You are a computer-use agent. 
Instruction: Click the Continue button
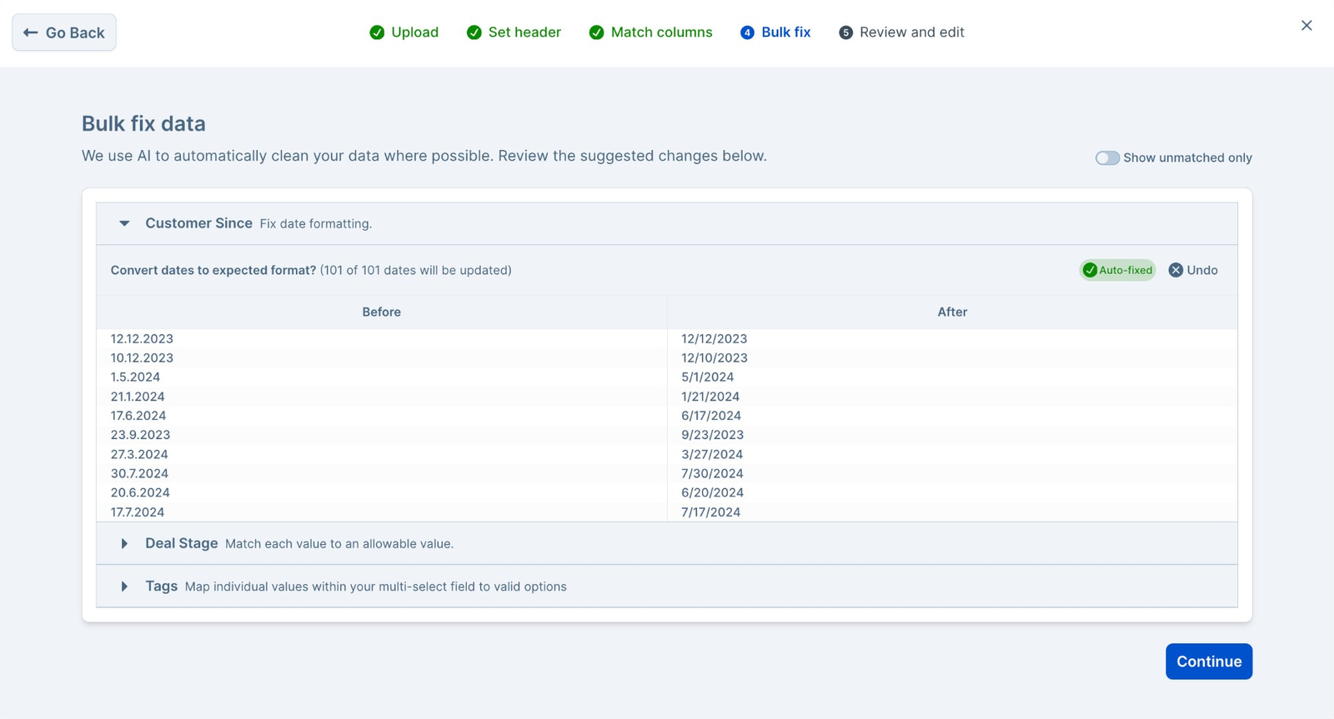1209,662
